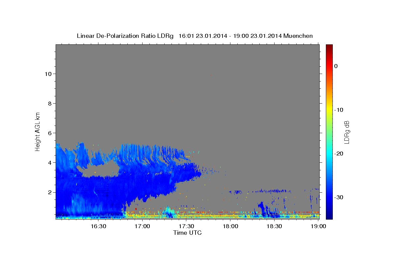Viewport: 395px width, 263px height.
Task: Click the "Muenchen" location in the title
Action: pos(299,36)
